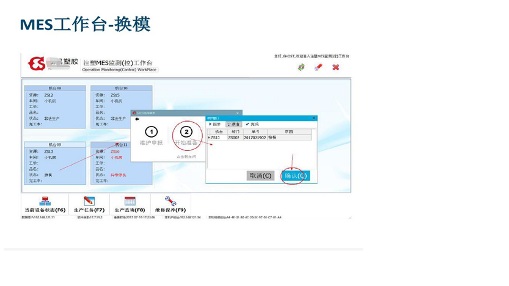The image size is (509, 286).
Task: Open 生产任务(F7) production tasks
Action: click(x=89, y=205)
